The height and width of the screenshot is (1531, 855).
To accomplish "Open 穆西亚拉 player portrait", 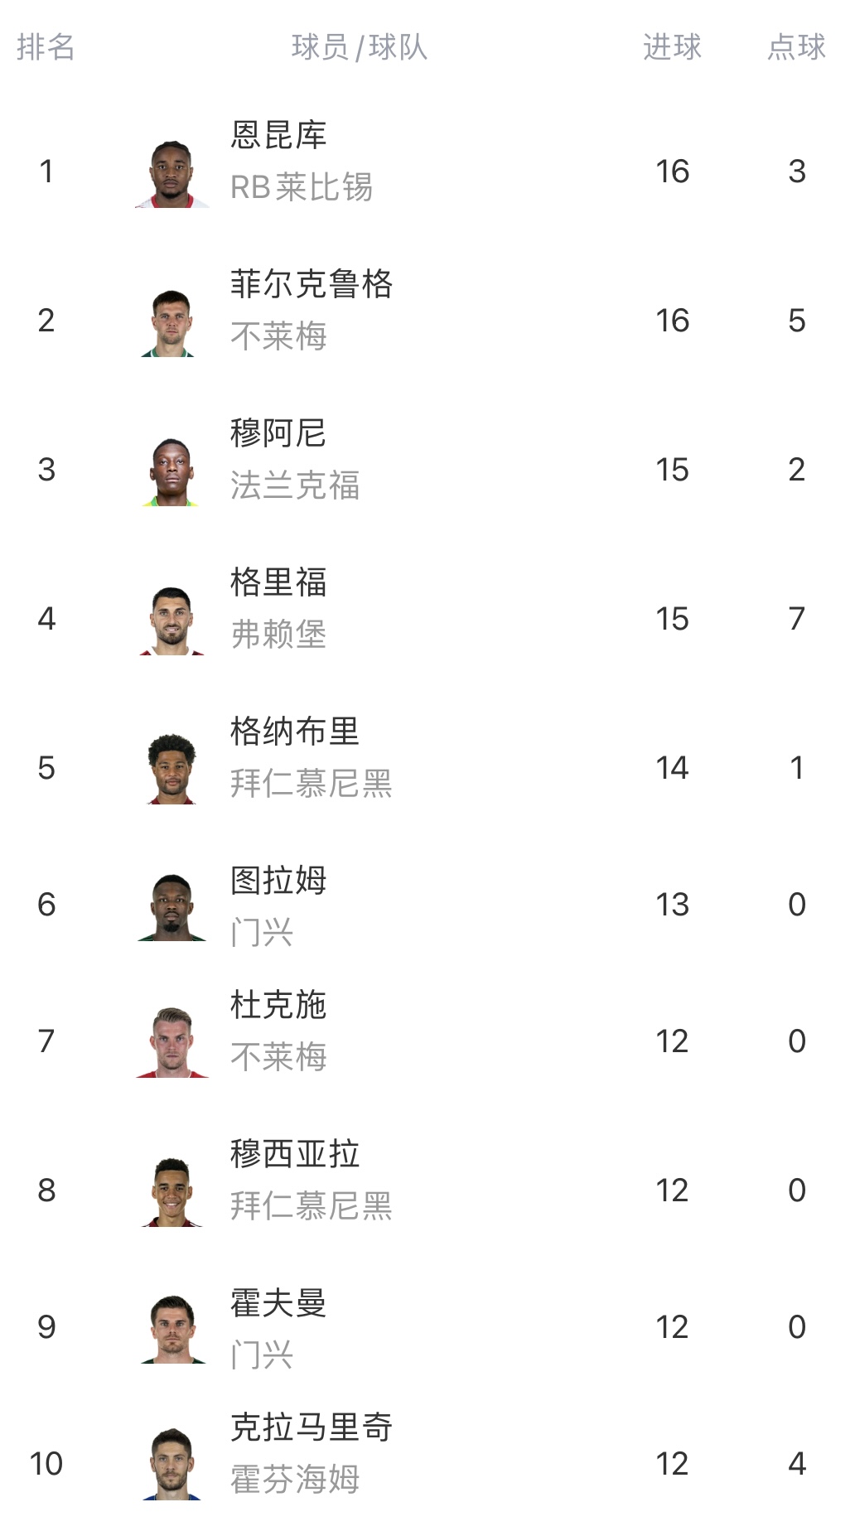I will coord(172,1191).
